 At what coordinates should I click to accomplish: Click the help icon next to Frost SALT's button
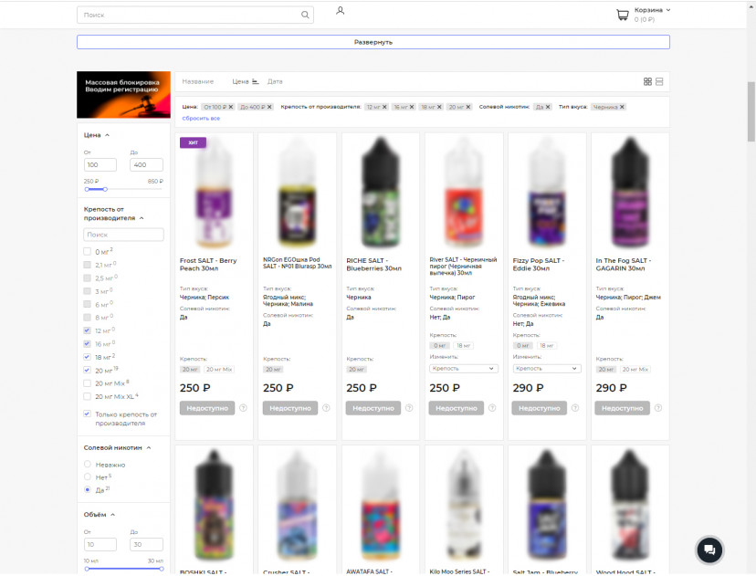[x=243, y=408]
